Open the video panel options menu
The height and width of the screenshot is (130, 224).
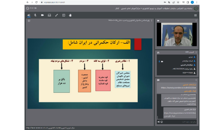pyautogui.click(x=196, y=21)
